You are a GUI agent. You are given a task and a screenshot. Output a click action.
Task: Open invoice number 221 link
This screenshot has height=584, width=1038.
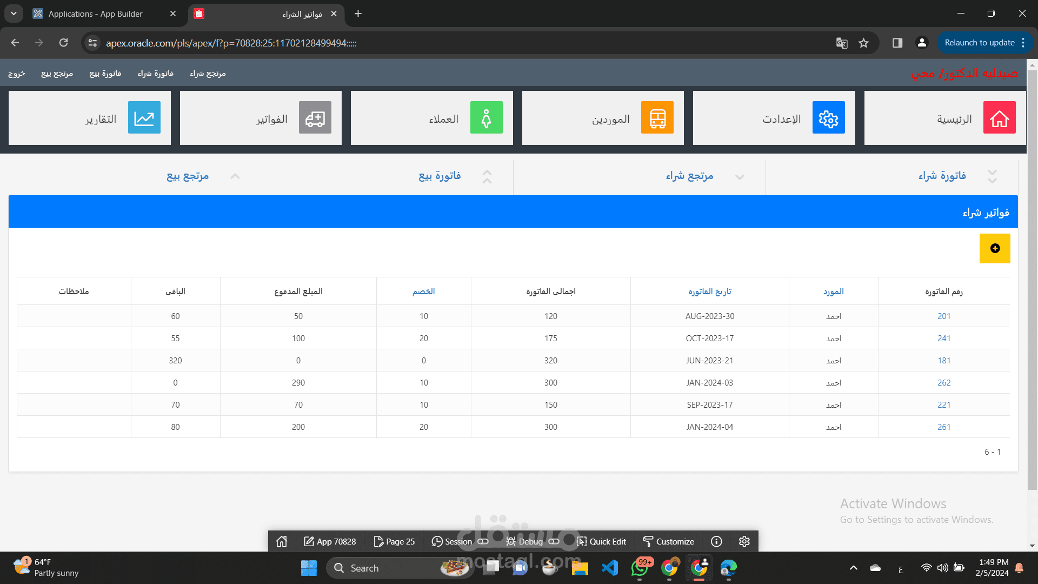(944, 404)
